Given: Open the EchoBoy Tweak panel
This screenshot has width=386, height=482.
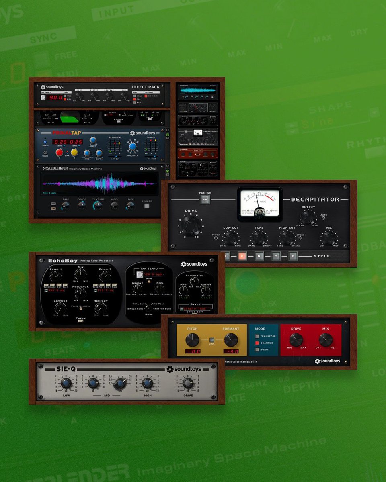Looking at the screenshot, I should pos(80,321).
